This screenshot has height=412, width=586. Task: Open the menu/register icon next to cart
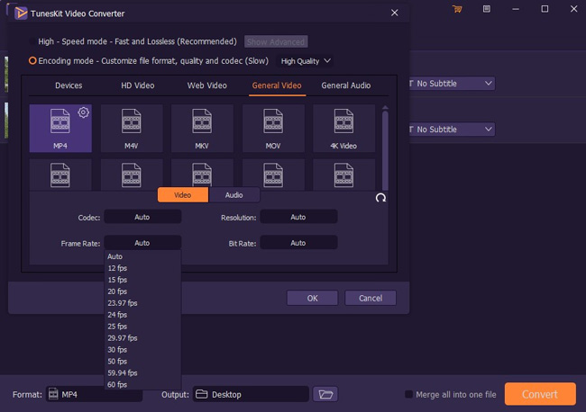(486, 9)
